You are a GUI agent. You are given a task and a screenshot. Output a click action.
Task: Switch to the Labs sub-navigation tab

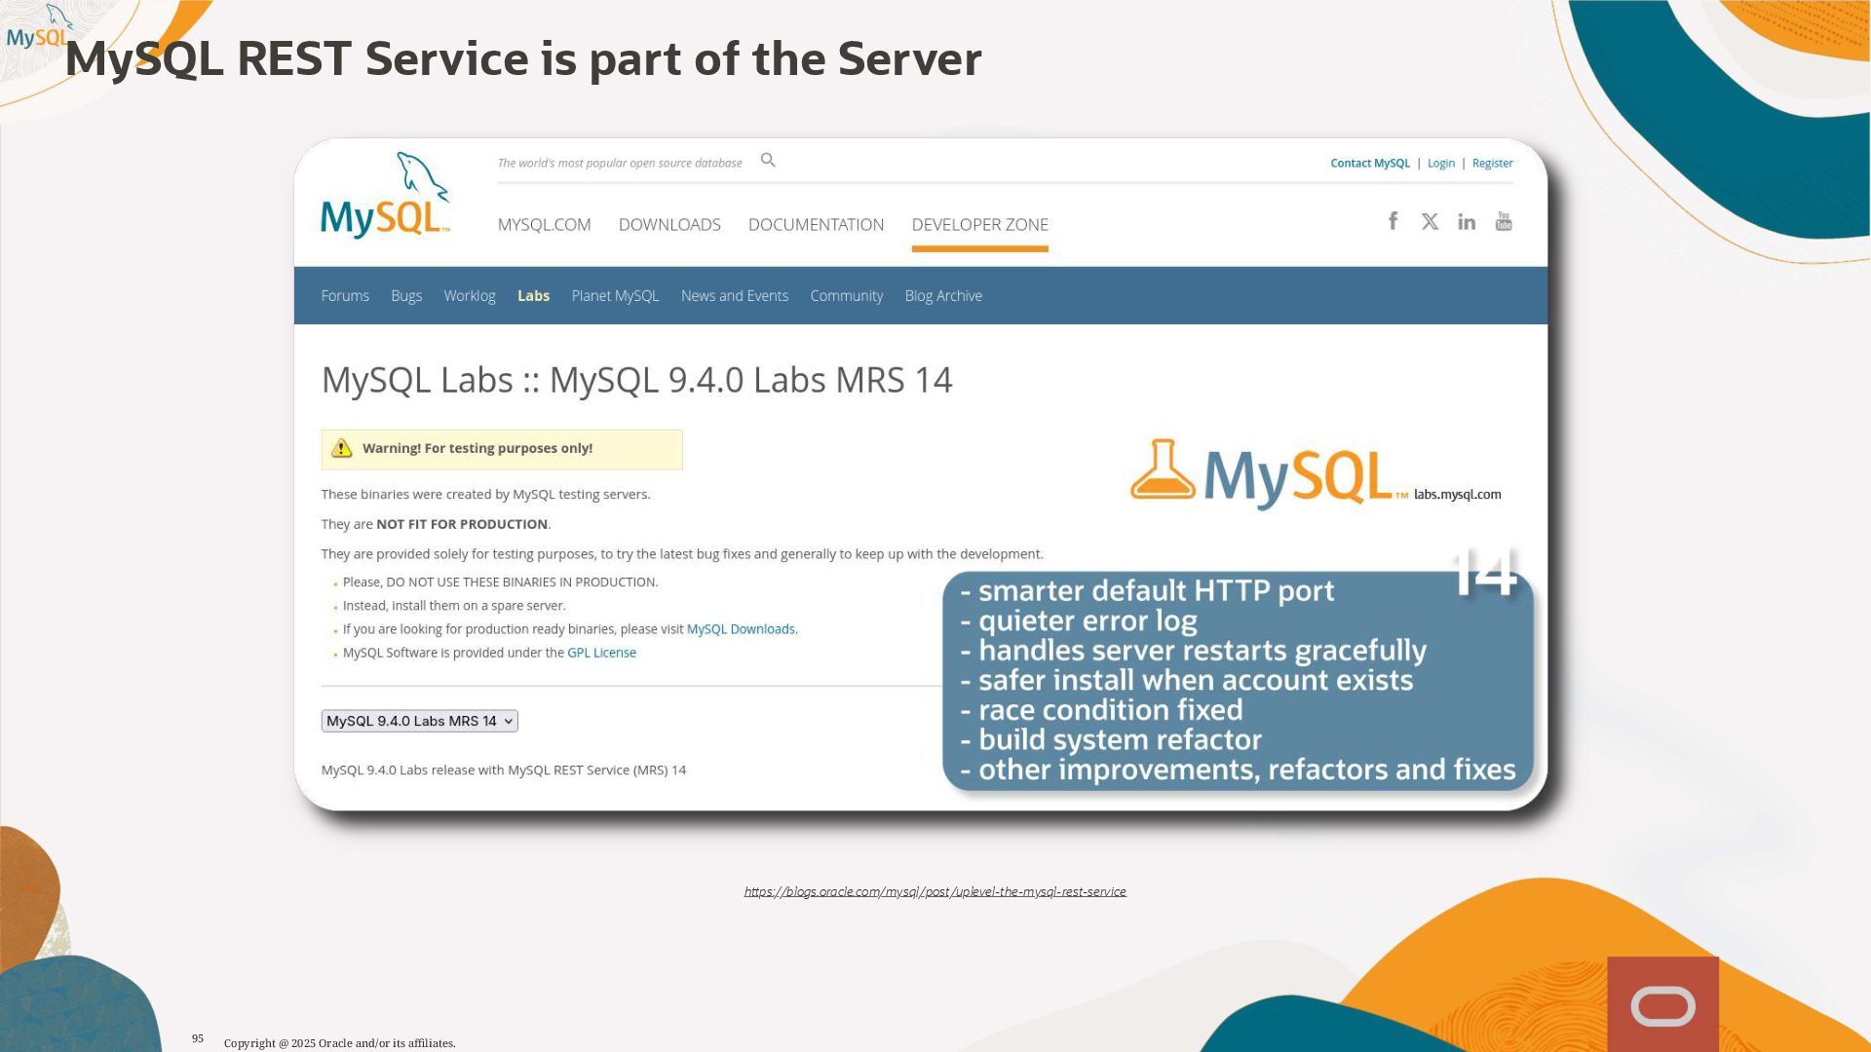pyautogui.click(x=533, y=296)
